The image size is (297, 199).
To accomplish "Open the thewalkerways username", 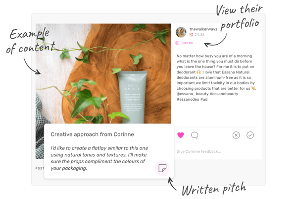I will 203,29.
